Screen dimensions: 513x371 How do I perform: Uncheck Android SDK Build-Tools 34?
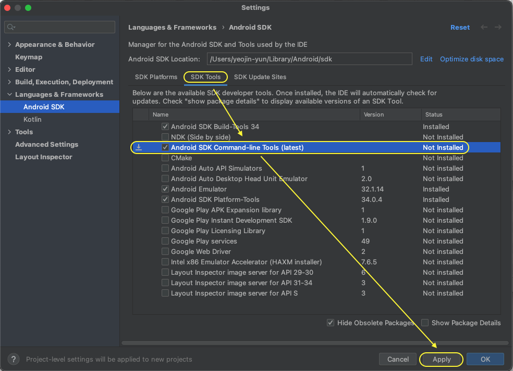click(165, 126)
